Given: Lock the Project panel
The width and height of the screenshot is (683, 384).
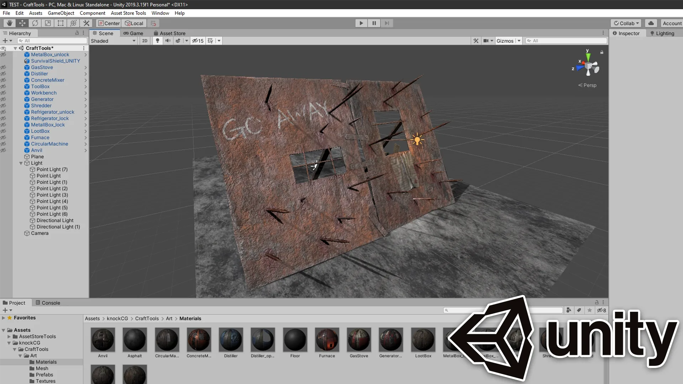Looking at the screenshot, I should (597, 302).
